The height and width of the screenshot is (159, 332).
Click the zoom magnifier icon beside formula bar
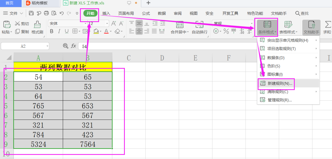[65, 46]
